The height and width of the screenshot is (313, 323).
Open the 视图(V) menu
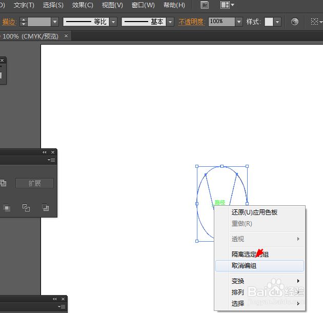(x=112, y=5)
